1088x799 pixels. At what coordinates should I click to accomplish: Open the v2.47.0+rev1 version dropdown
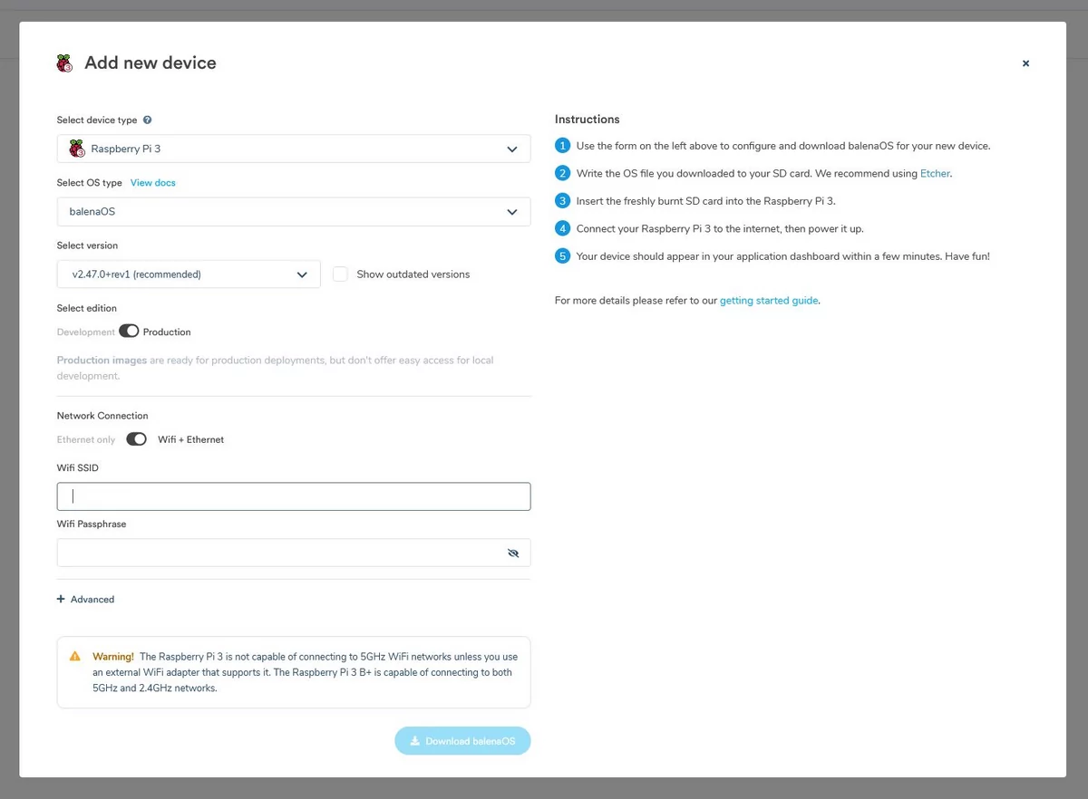[x=189, y=274]
